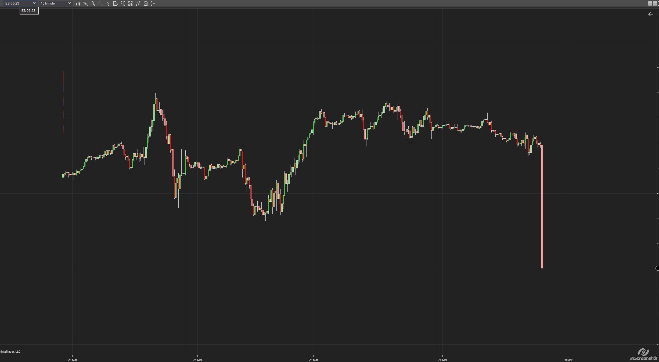This screenshot has width=659, height=362.
Task: Click the zoom out magnifier icon
Action: tap(100, 3)
